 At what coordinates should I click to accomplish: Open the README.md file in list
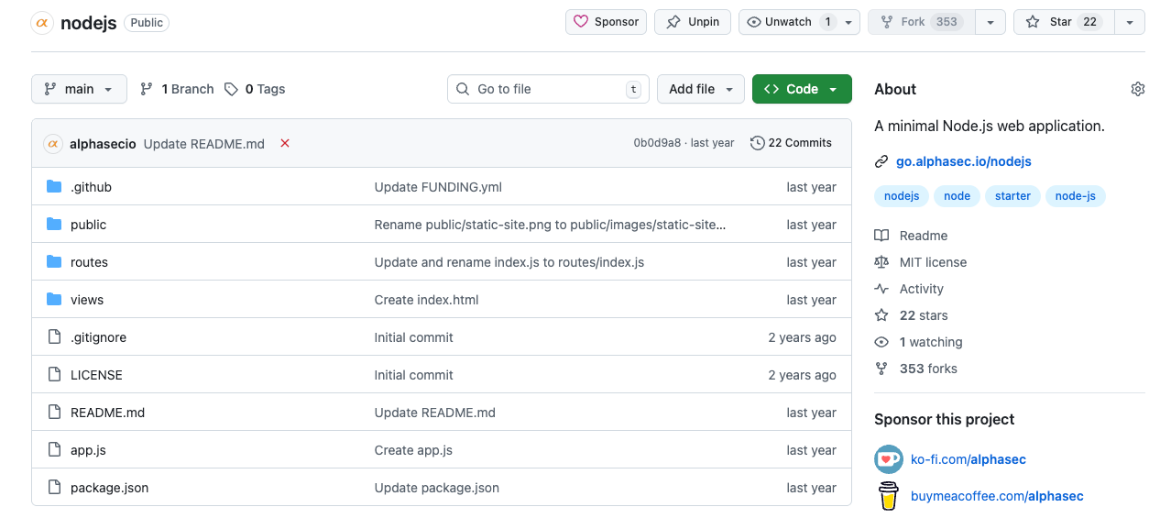click(107, 413)
